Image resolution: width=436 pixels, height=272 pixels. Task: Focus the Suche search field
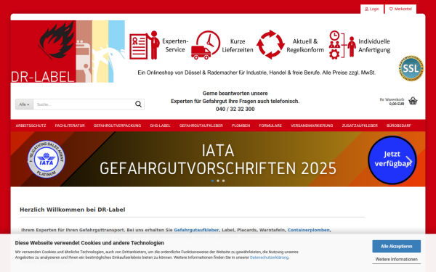(84, 104)
